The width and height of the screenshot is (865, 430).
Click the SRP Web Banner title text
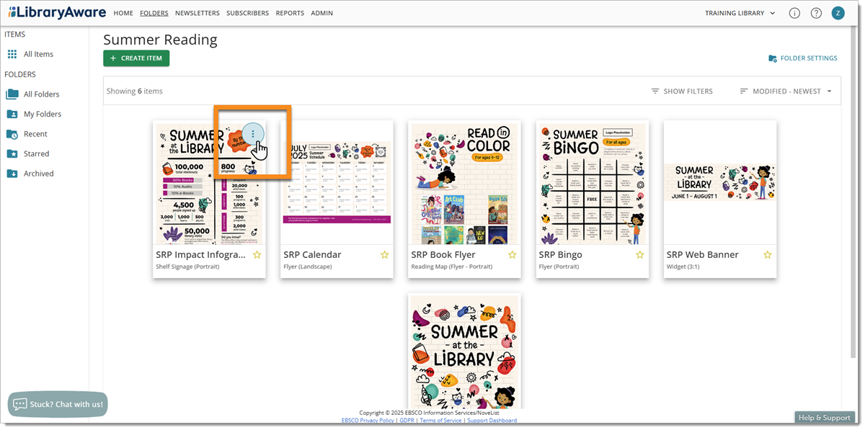(702, 255)
